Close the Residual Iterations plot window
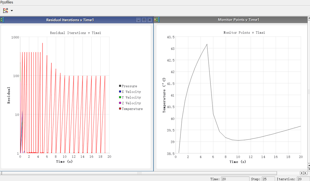Viewport: 310px width, 181px height. coord(149,20)
